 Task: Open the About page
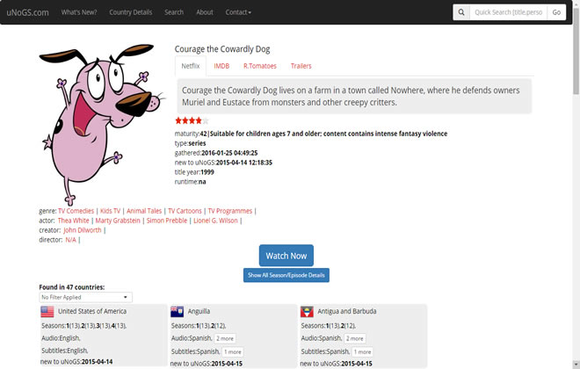click(x=205, y=12)
